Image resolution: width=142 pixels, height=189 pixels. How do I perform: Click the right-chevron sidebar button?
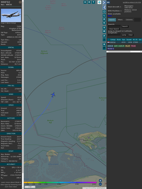tap(104, 2)
